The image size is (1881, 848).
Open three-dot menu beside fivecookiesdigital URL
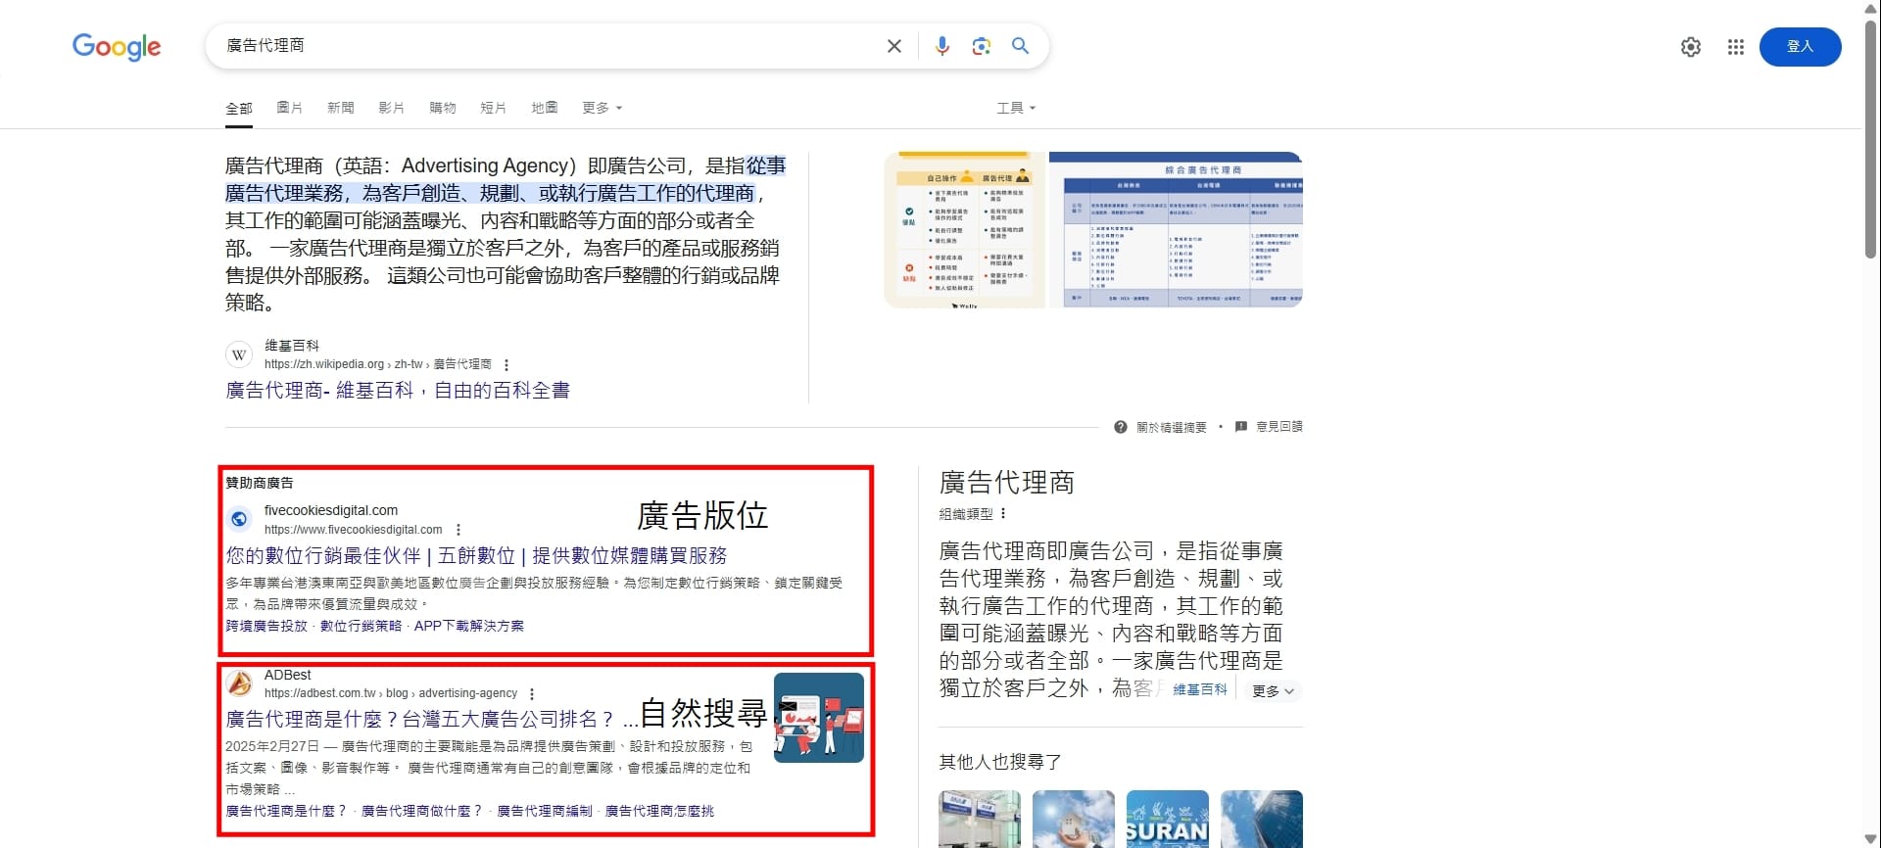458,530
